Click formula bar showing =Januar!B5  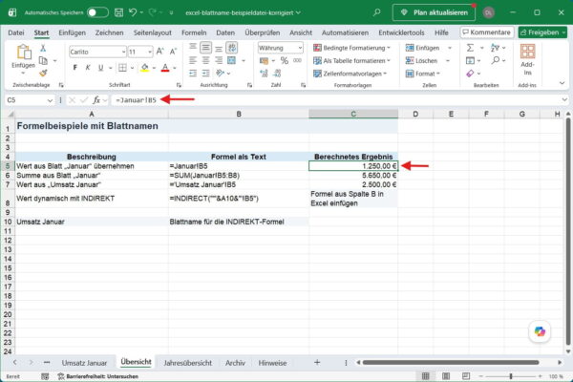click(x=336, y=99)
